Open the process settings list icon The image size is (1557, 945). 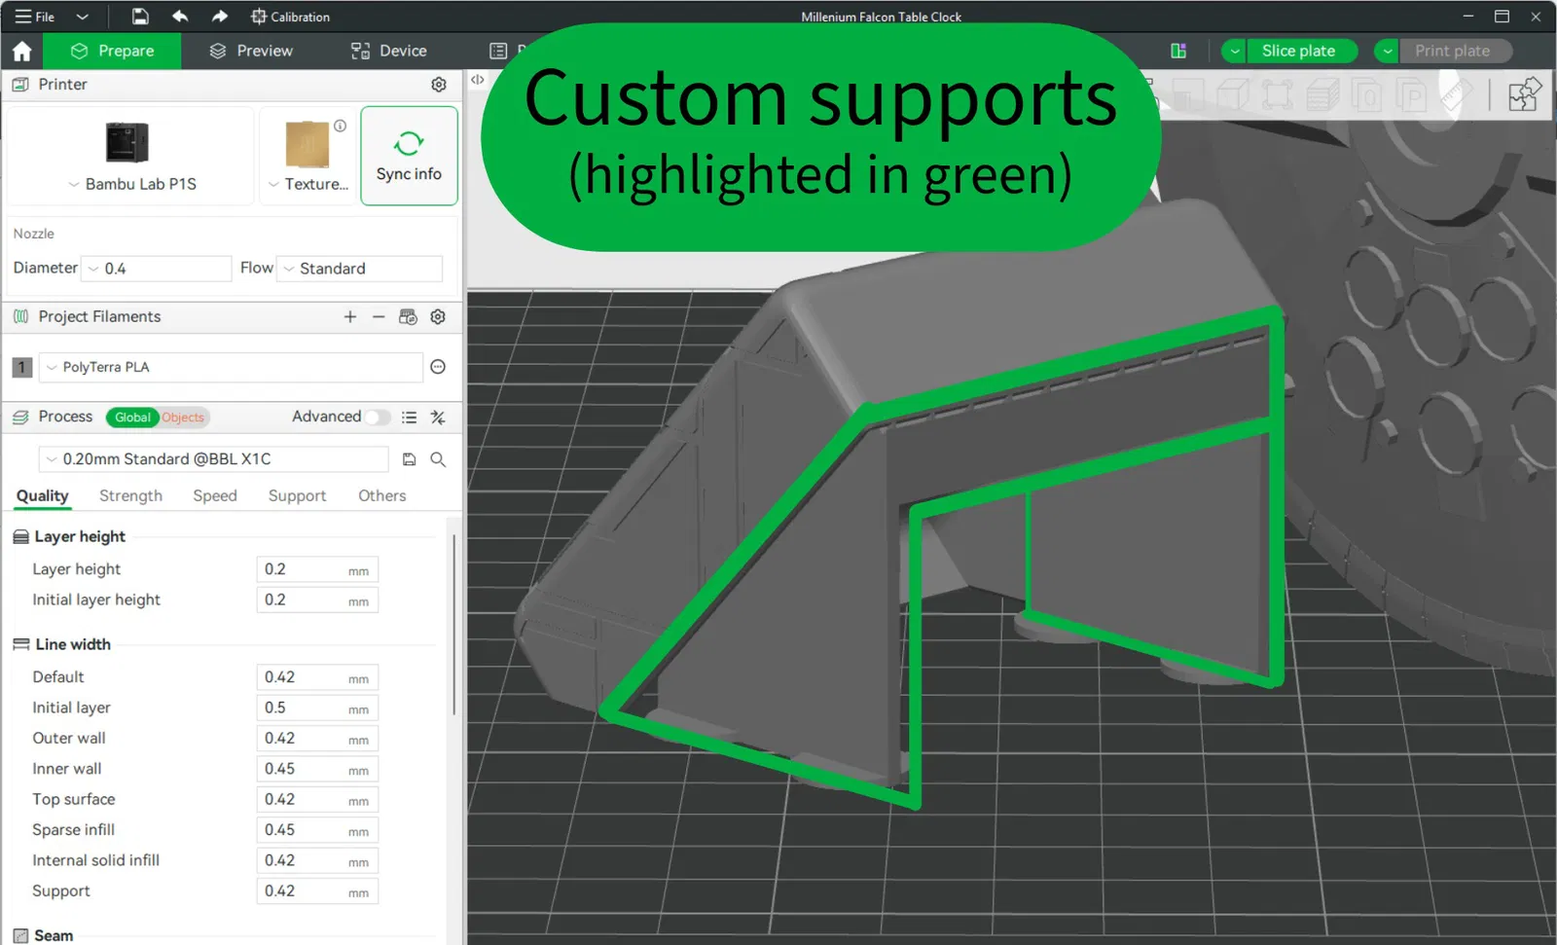[409, 418]
